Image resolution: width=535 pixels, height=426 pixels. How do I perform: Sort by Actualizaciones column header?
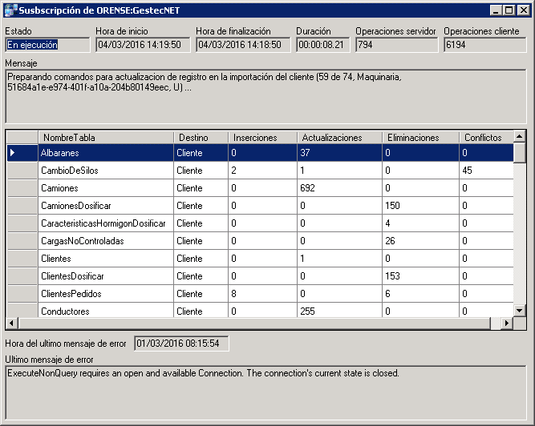coord(340,138)
